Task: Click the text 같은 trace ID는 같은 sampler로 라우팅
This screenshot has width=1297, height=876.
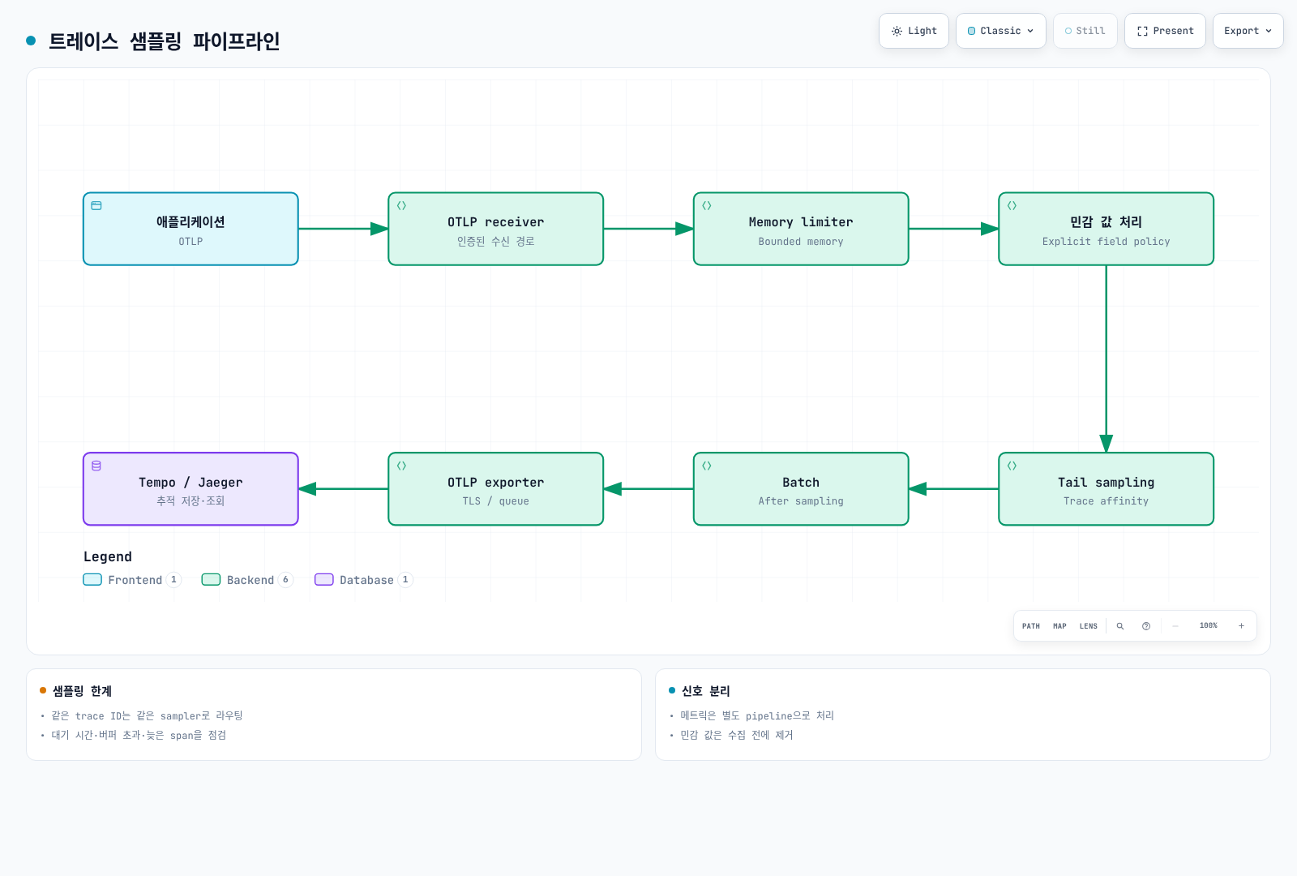Action: (148, 715)
